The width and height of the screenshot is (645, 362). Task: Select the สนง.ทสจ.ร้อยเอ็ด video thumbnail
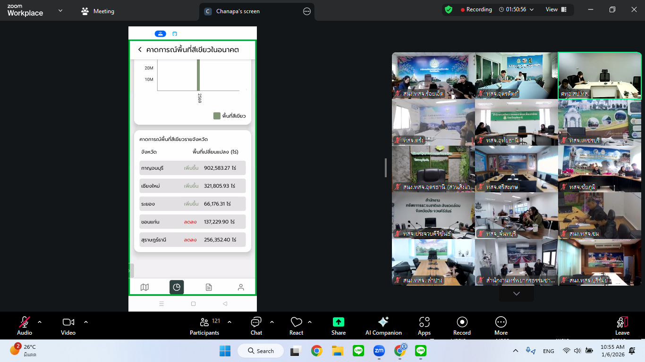point(433,75)
